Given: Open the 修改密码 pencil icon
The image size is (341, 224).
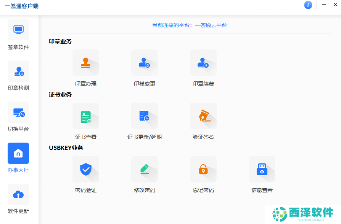Looking at the screenshot, I should click(x=145, y=169).
